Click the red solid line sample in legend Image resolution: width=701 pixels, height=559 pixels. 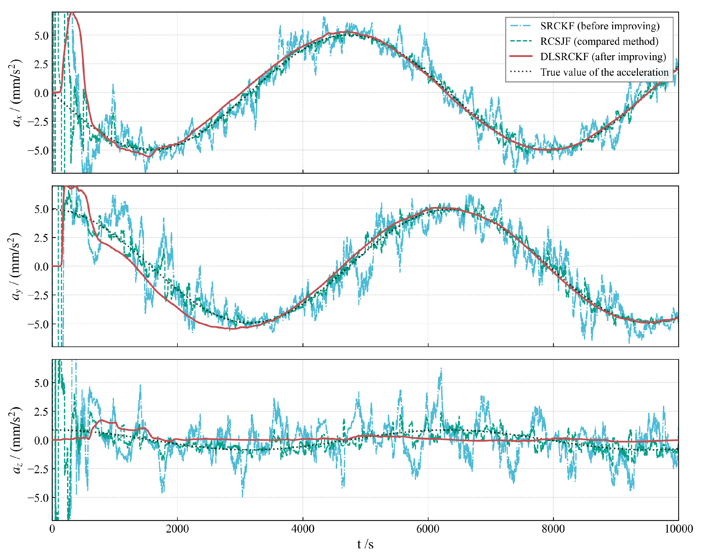click(521, 56)
